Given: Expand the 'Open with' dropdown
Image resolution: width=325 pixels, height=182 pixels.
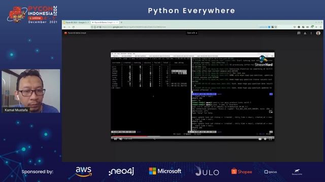Looking at the screenshot, I should tap(192, 33).
